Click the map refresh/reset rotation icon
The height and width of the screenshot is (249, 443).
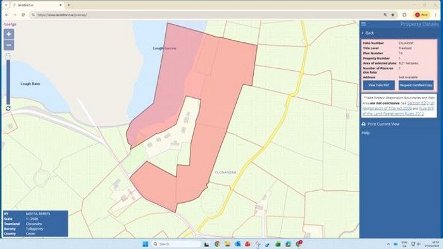pyautogui.click(x=8, y=109)
